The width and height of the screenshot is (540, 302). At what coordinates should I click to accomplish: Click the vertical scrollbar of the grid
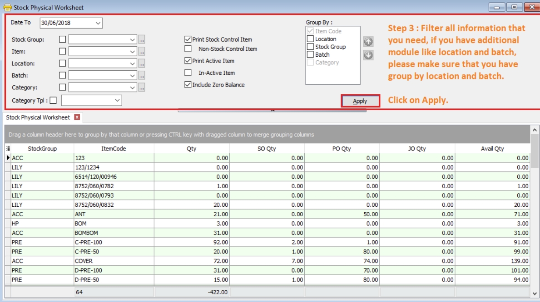pos(535,204)
